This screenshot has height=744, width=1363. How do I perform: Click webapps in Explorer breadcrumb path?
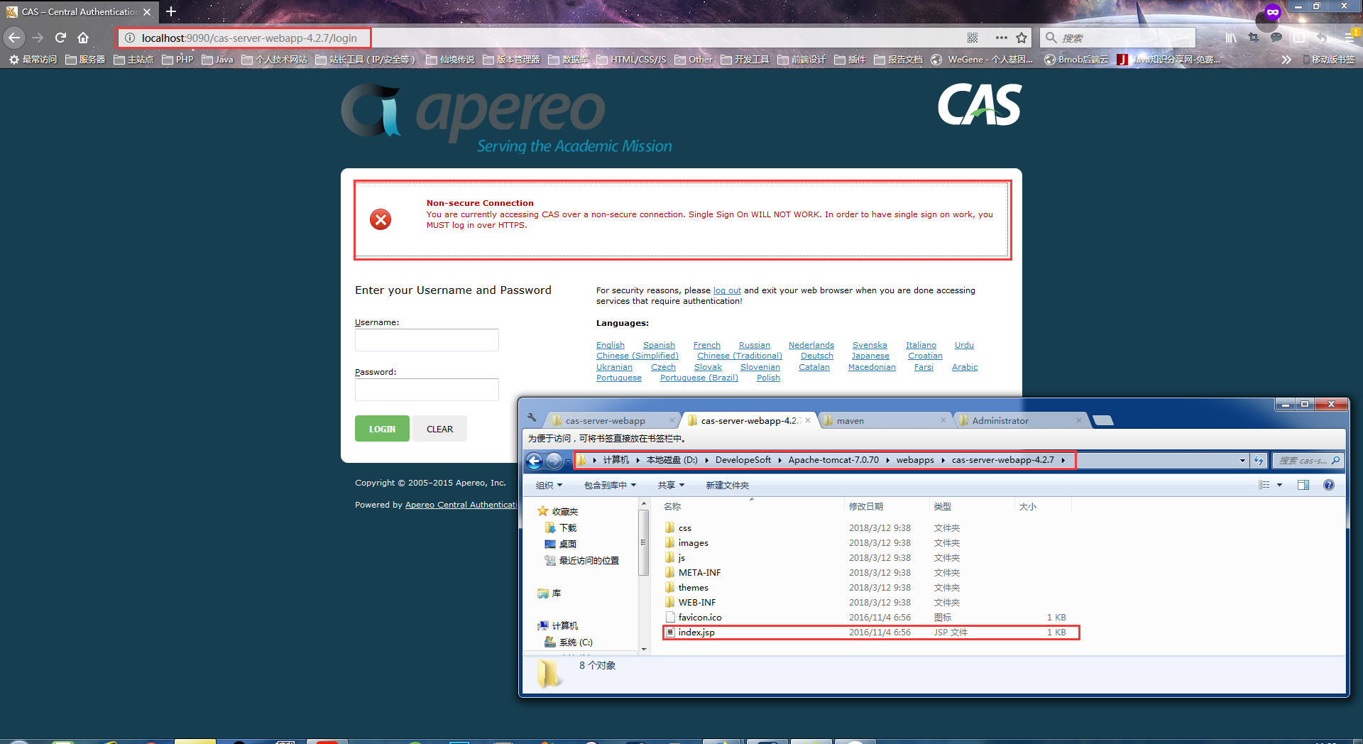pyautogui.click(x=915, y=460)
